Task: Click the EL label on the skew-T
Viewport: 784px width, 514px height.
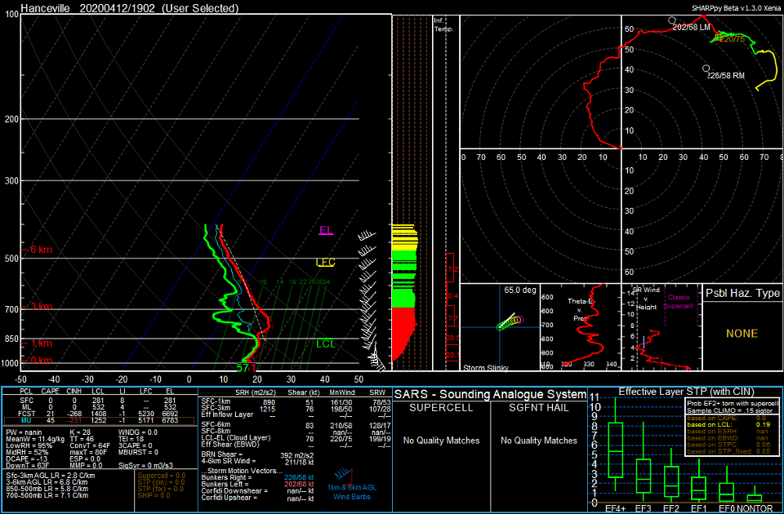Action: [326, 231]
